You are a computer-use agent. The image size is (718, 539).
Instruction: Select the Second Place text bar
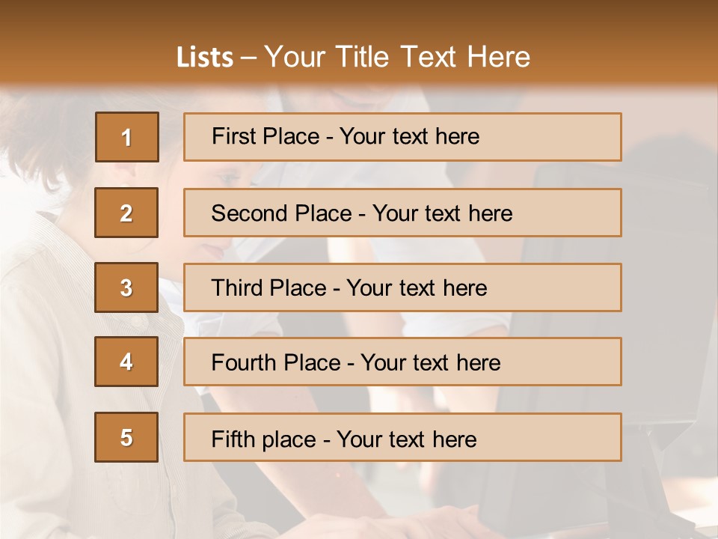point(402,213)
